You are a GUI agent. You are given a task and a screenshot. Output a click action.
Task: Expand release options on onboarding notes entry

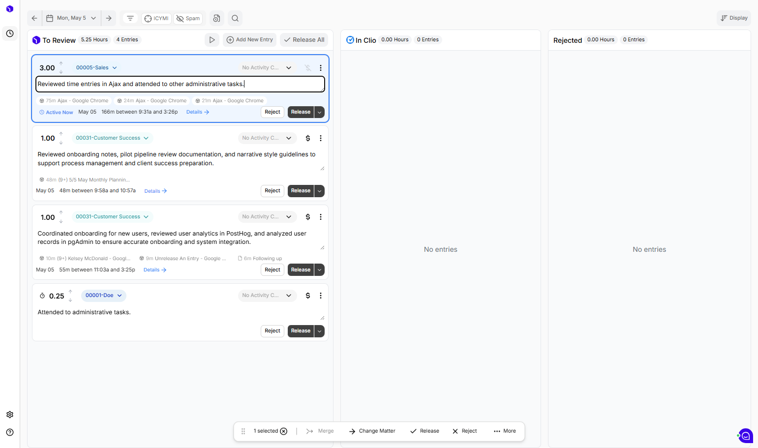pos(320,191)
